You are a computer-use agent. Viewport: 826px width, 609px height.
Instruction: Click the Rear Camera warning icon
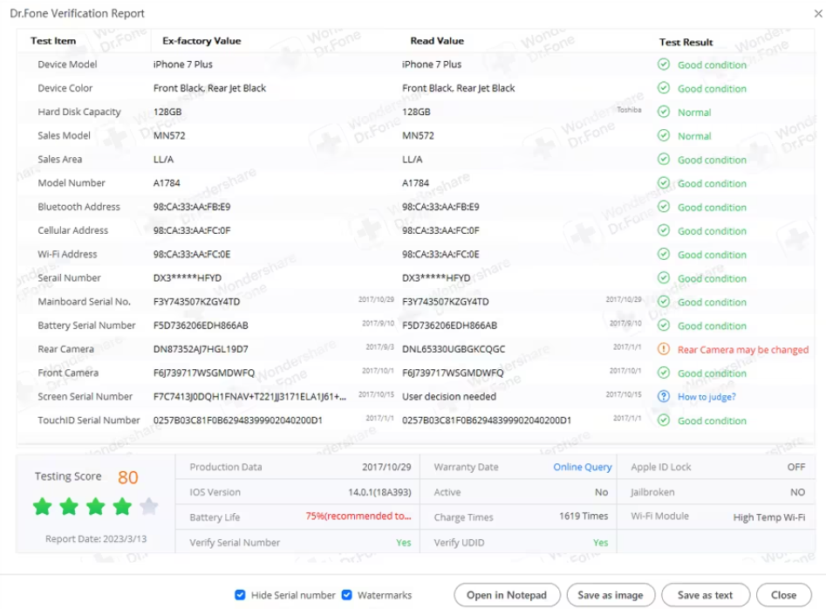point(664,349)
